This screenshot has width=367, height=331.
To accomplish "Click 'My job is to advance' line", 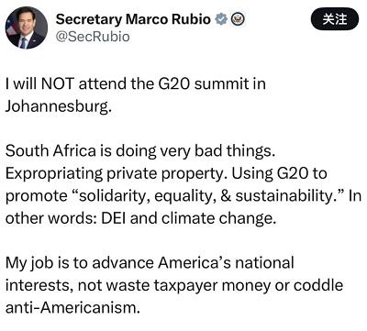I will coord(80,263).
